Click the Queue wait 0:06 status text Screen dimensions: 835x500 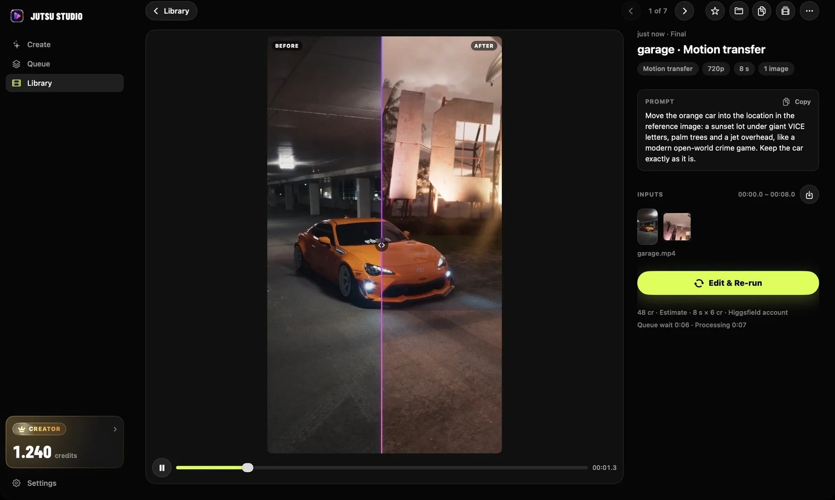click(663, 325)
